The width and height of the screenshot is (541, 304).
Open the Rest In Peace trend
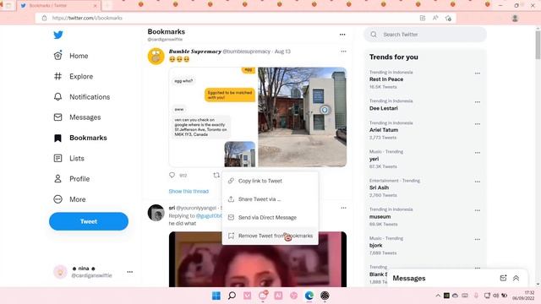coord(386,79)
